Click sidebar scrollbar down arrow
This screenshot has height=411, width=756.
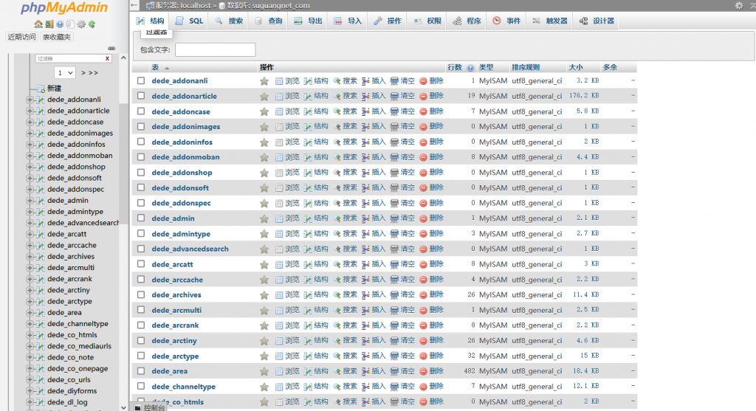(x=123, y=407)
